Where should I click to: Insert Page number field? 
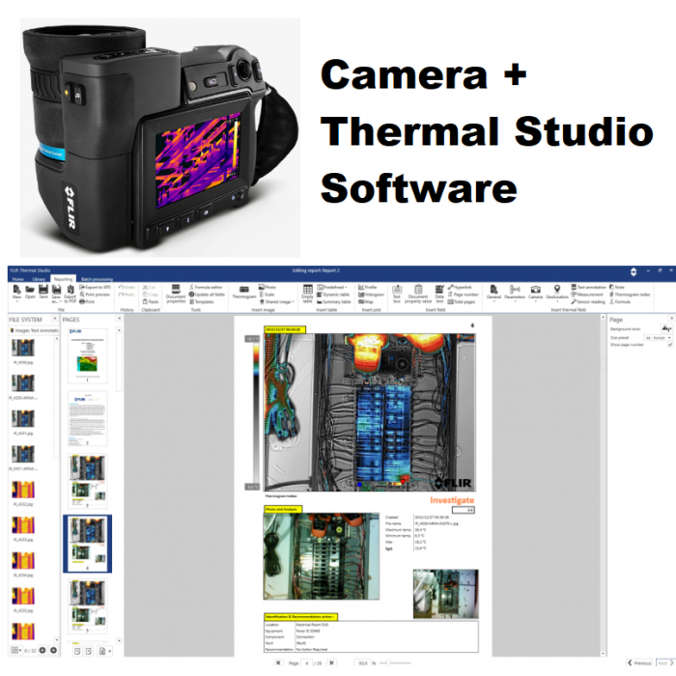coord(463,295)
